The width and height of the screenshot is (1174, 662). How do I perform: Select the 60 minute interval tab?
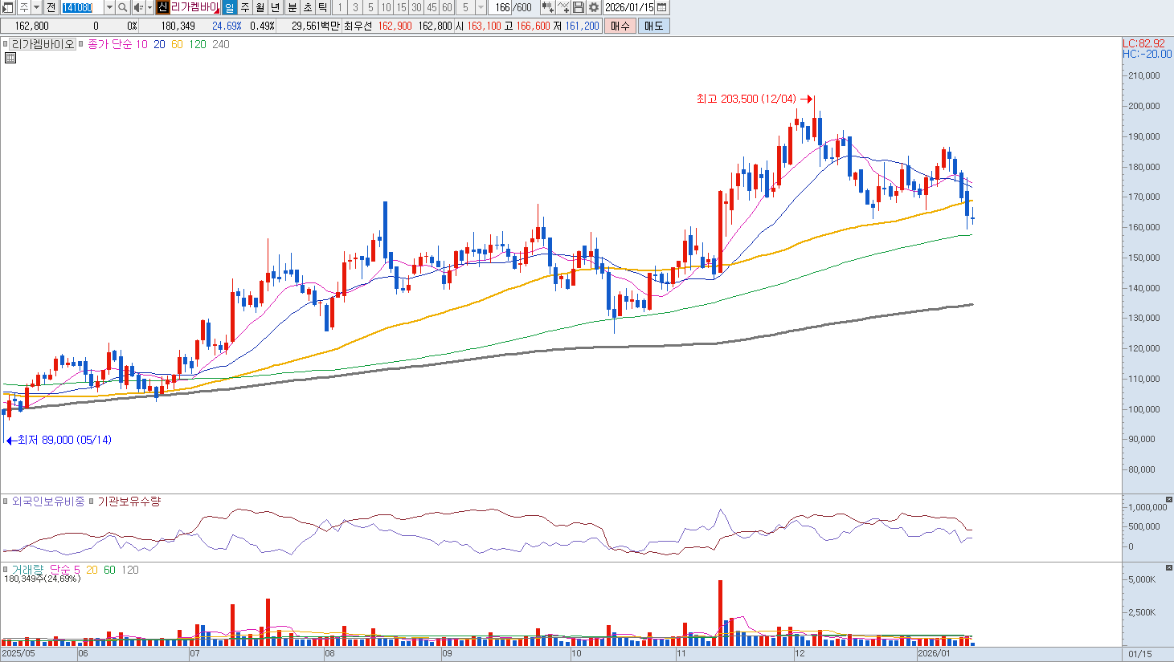pos(447,7)
